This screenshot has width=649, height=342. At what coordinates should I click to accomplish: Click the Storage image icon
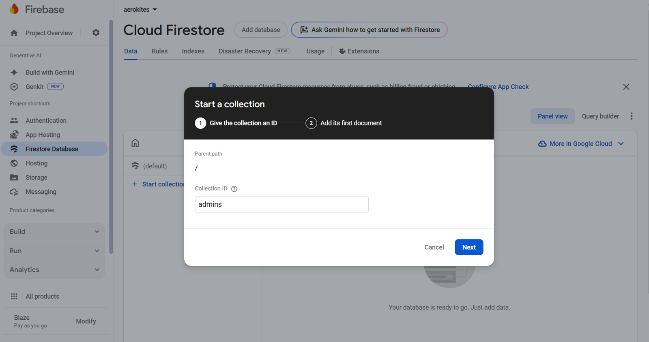(14, 177)
